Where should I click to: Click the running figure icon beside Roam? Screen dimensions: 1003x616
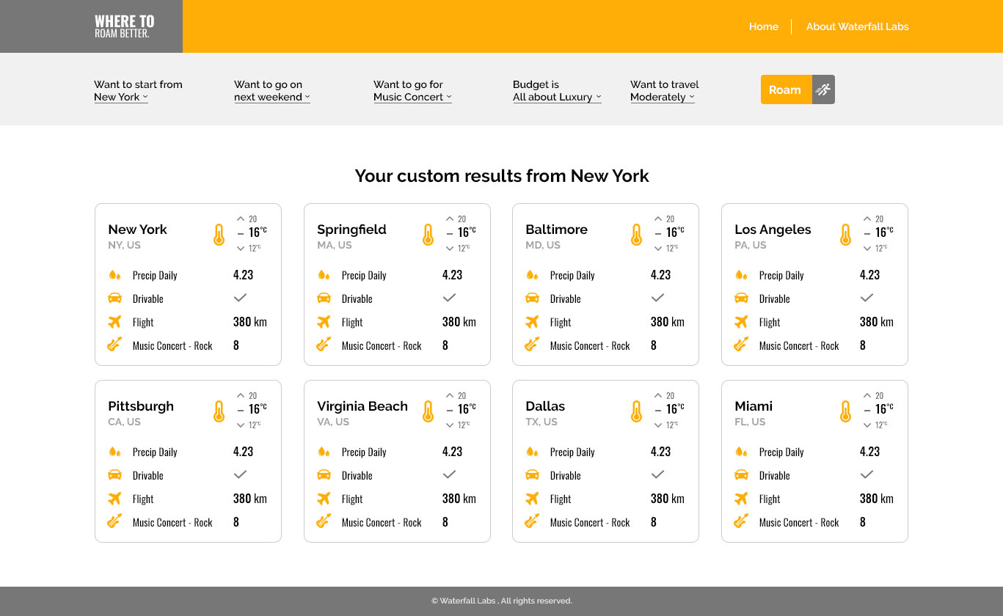pyautogui.click(x=823, y=89)
